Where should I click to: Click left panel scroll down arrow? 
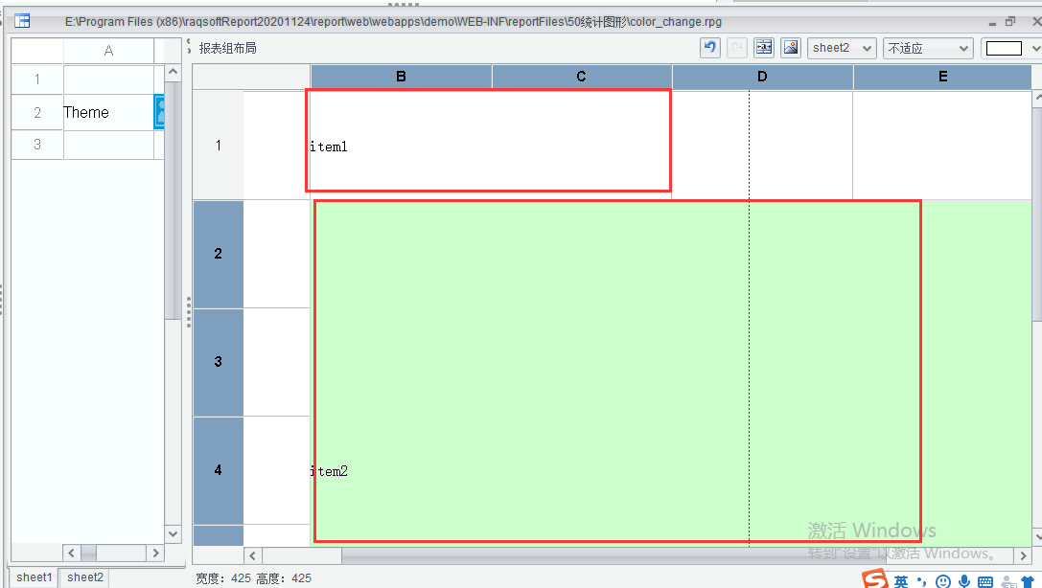[x=173, y=533]
